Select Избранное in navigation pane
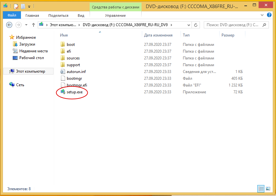 coord(26,37)
